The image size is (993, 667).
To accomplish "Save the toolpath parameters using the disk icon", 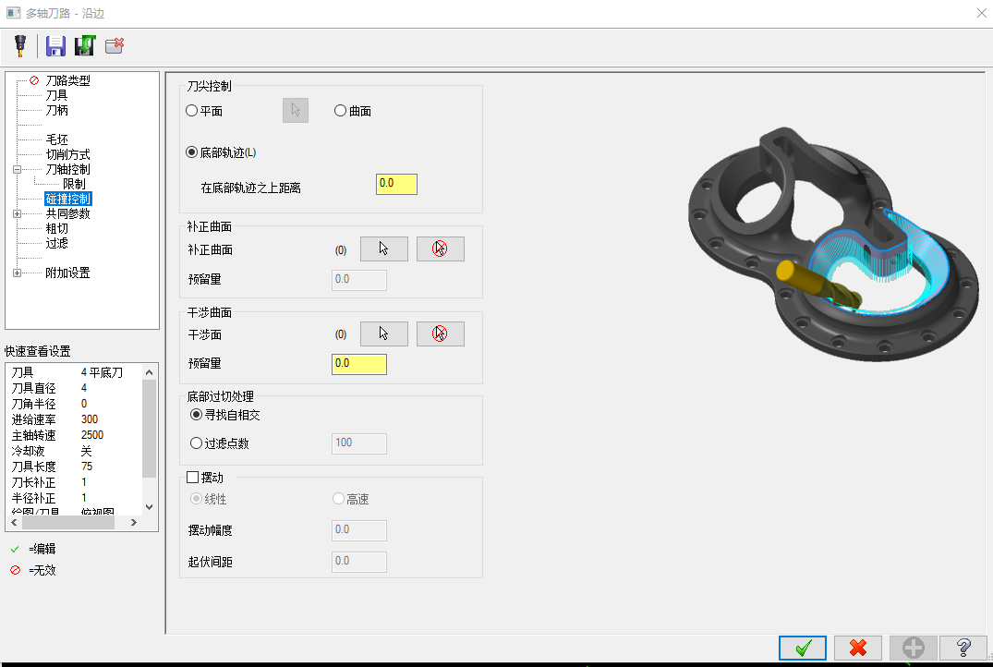I will [55, 45].
